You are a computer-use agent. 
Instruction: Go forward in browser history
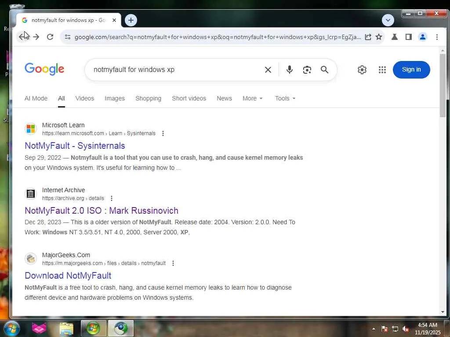tap(36, 37)
